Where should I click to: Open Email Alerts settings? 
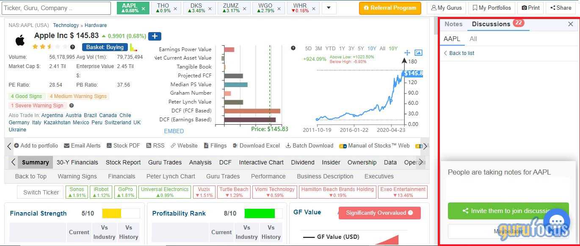82,145
